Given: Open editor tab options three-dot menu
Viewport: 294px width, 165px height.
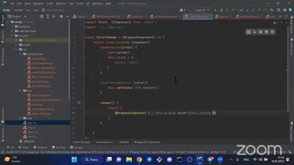Looking at the screenshot, I should pos(286,16).
